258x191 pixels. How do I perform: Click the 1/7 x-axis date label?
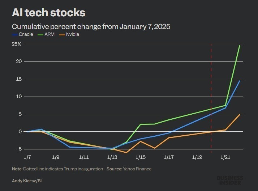[x=27, y=157]
